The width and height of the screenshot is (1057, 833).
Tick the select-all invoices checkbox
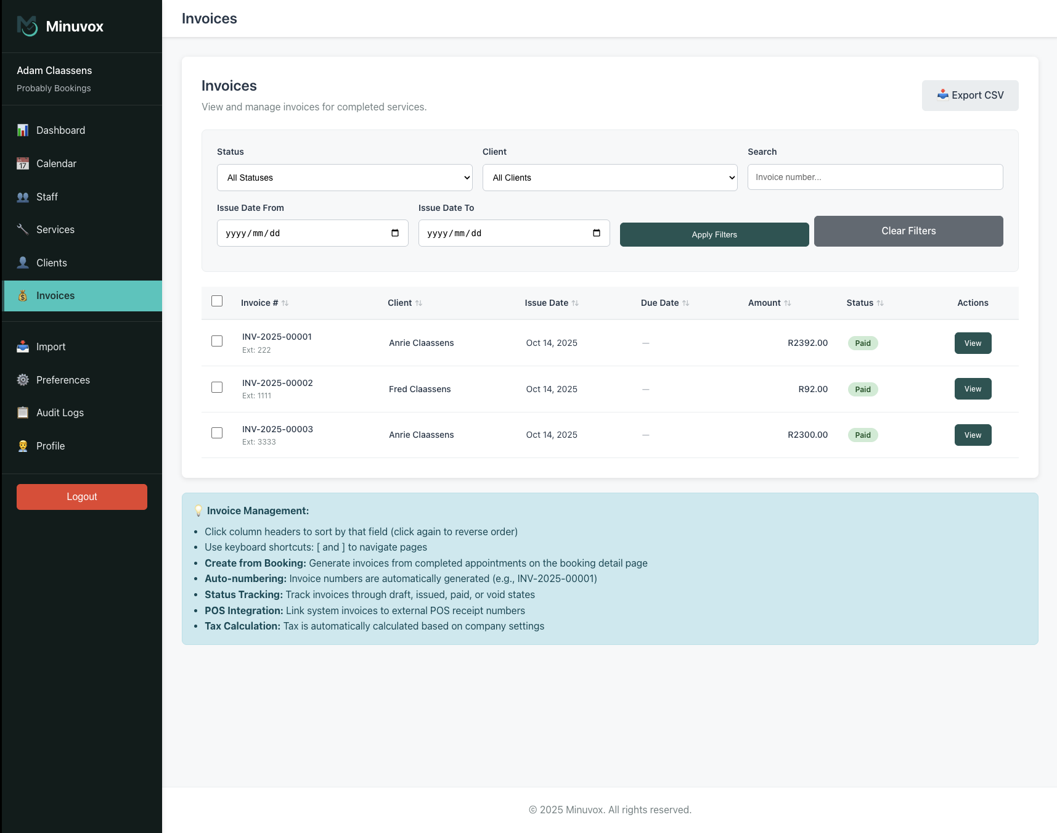[x=217, y=301]
